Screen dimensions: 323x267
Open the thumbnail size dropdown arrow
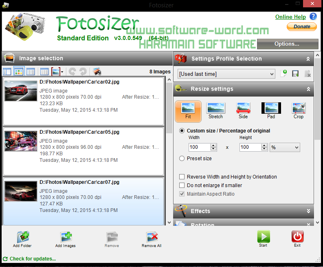pyautogui.click(x=62, y=72)
